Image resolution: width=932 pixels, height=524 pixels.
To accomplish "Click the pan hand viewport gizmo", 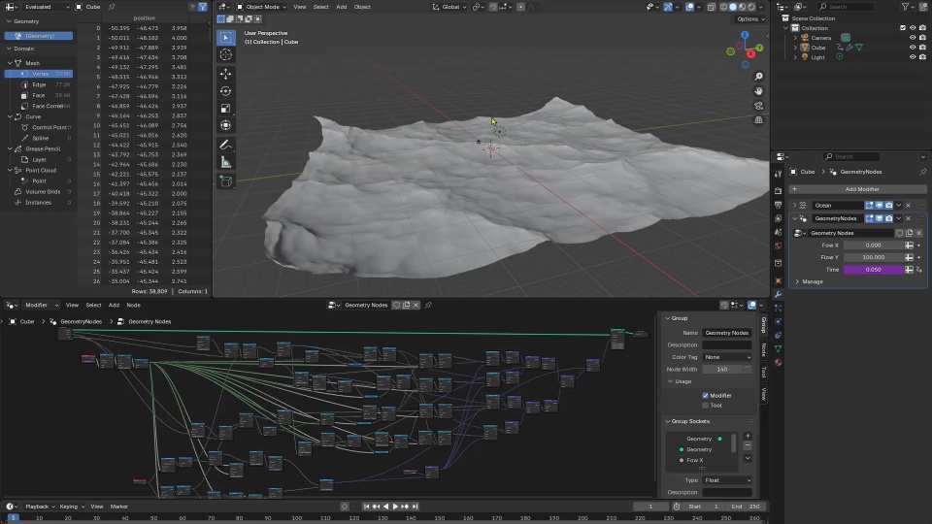I will tap(758, 91).
